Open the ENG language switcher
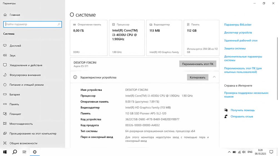The width and height of the screenshot is (278, 156). (250, 152)
